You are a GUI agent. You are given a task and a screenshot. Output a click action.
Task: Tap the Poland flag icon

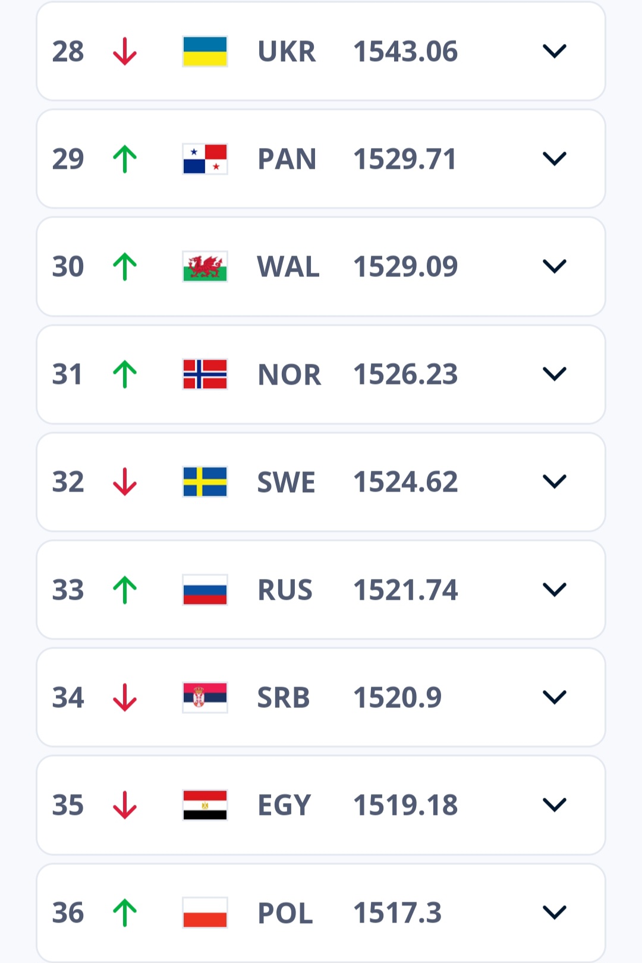pyautogui.click(x=205, y=912)
